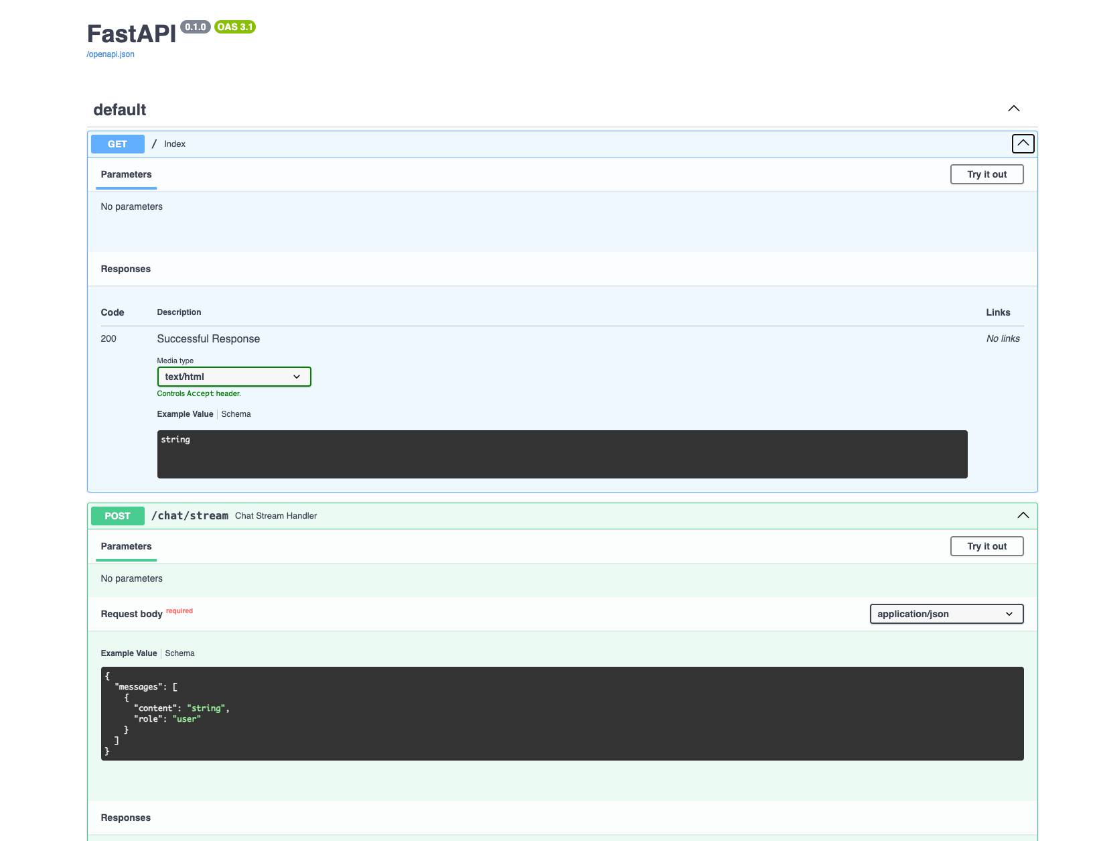
Task: Collapse the POST /chat/stream operation arrow
Action: (1023, 515)
